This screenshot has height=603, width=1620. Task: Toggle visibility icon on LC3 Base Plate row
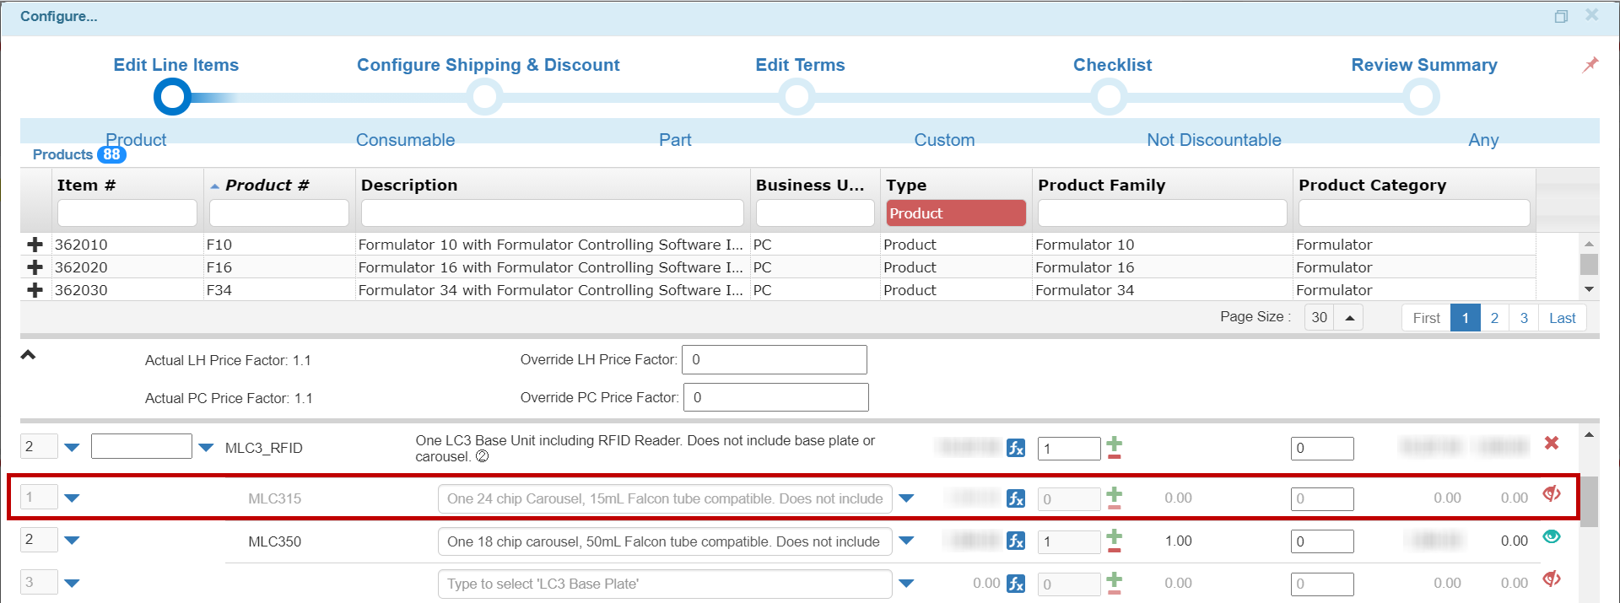coord(1551,579)
